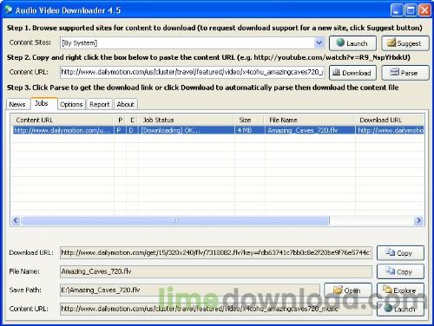Screen dimensions: 434x326
Task: Click the app icon in title bar
Action: tap(9, 10)
